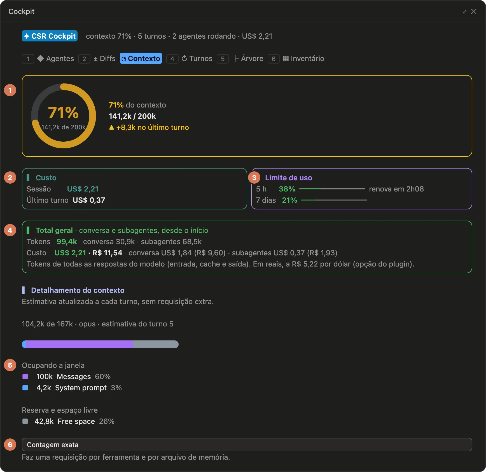
Task: Click the shortcut key badge 1
Action: [28, 59]
